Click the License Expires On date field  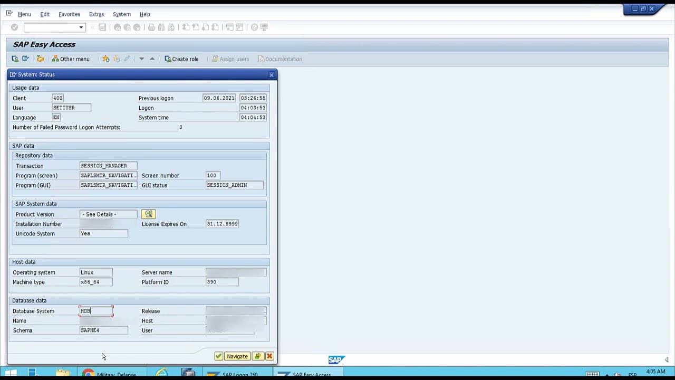(222, 224)
